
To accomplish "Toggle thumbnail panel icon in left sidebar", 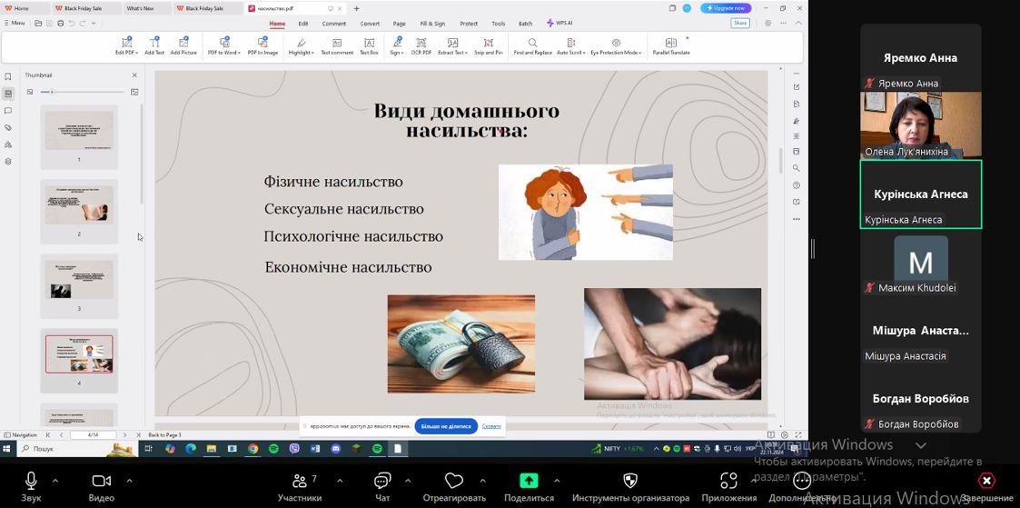I will (8, 93).
